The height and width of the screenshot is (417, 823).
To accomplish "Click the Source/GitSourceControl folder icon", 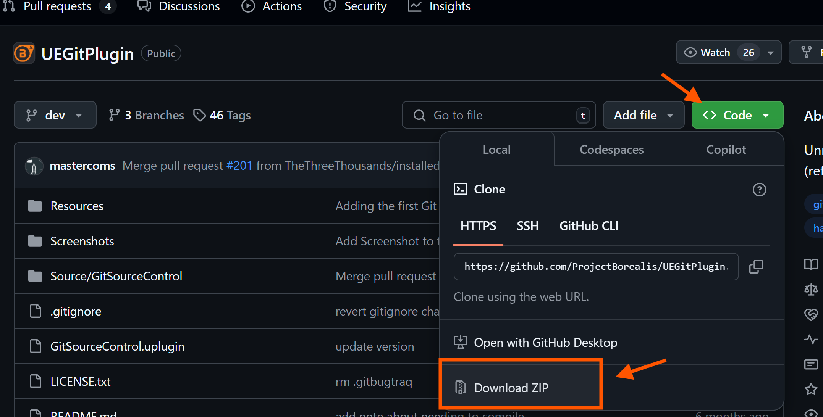I will 35,276.
